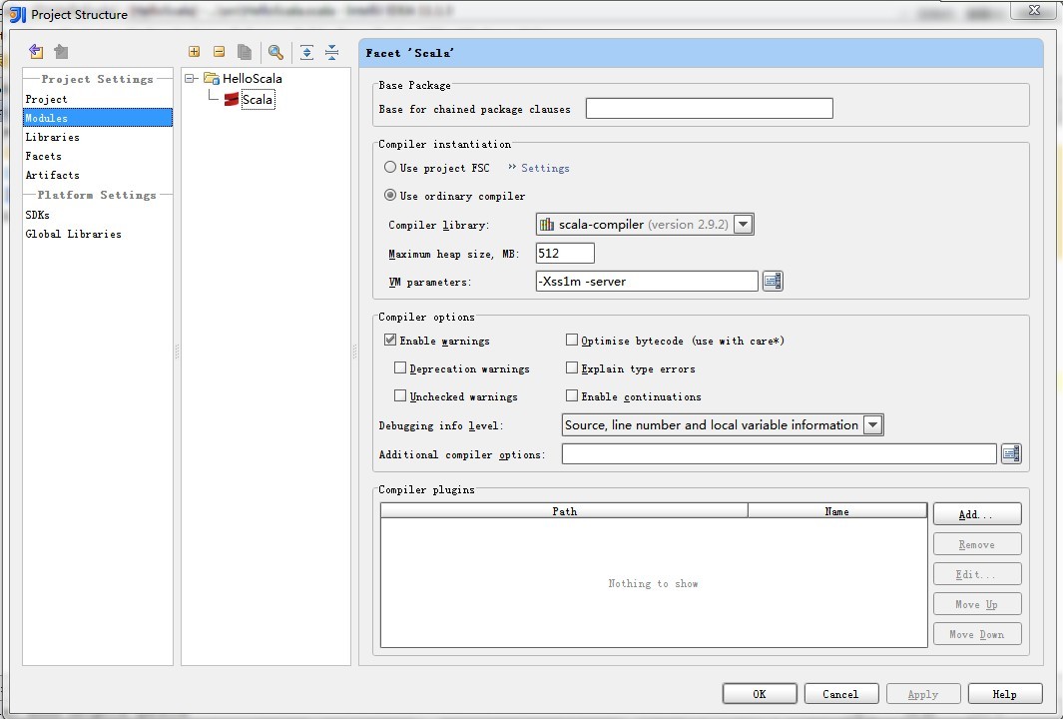Open Facets settings section
This screenshot has height=719, width=1063.
pos(43,156)
